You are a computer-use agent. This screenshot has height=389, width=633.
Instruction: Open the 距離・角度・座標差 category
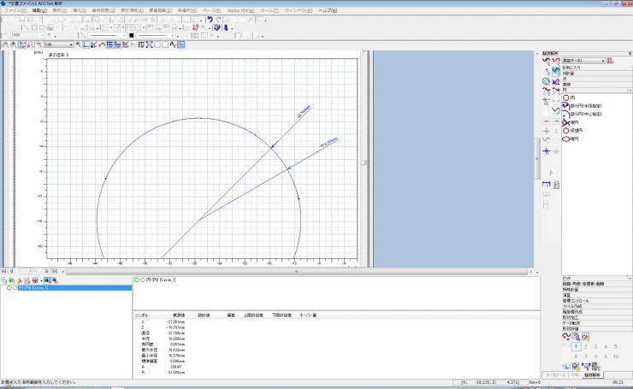pyautogui.click(x=597, y=284)
